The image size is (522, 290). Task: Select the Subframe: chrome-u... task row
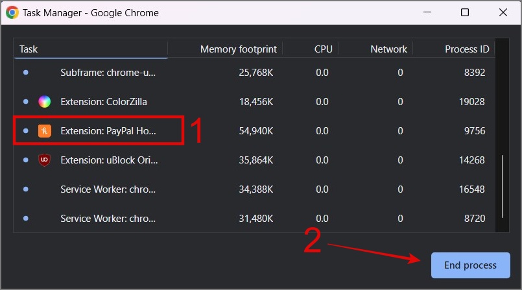pos(108,73)
